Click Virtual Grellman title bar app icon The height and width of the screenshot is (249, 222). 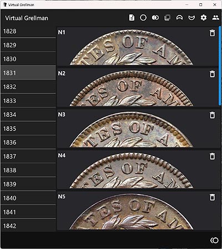pos(5,4)
